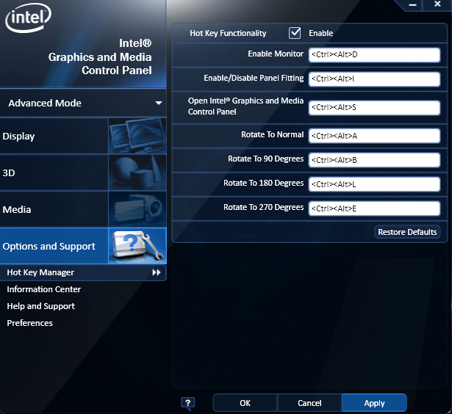The height and width of the screenshot is (414, 452).
Task: Open the Information Center section
Action: 44,289
